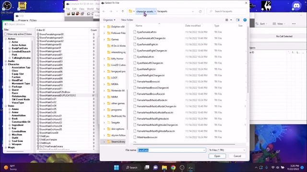307x172 pixels.
Task: Click the weather widget on taskbar
Action: point(11,168)
